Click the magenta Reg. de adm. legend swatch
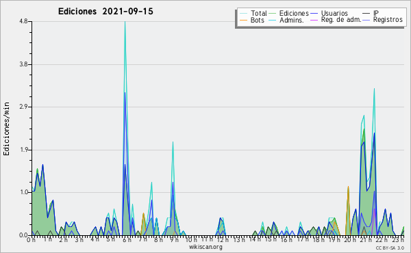The image size is (411, 253). tap(314, 20)
